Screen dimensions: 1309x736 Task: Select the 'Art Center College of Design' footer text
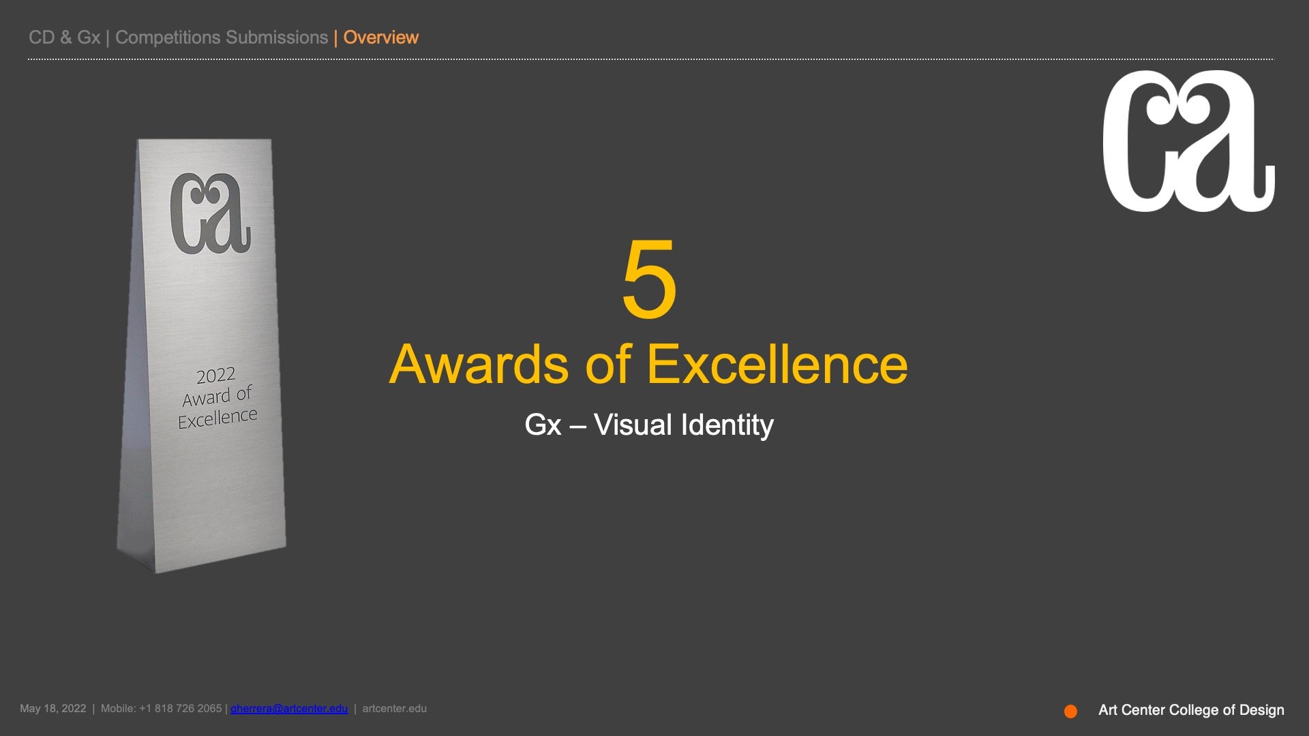[x=1191, y=710]
